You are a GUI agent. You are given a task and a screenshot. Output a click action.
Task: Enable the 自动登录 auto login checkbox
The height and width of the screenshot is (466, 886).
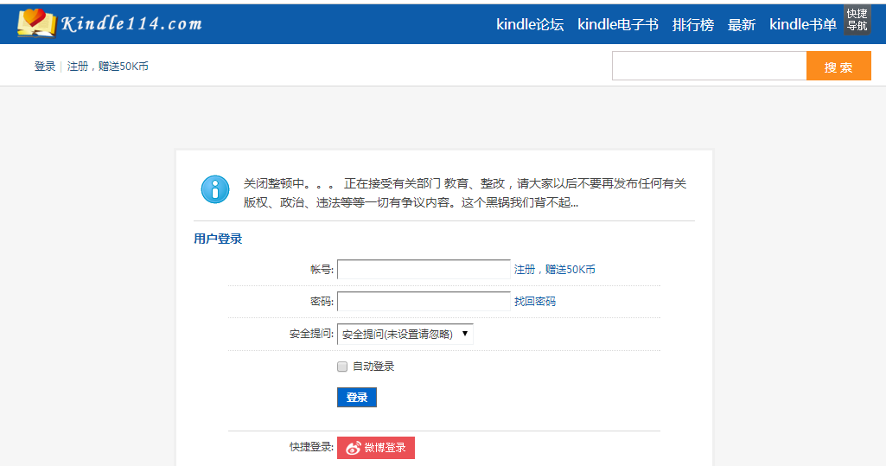(x=341, y=367)
